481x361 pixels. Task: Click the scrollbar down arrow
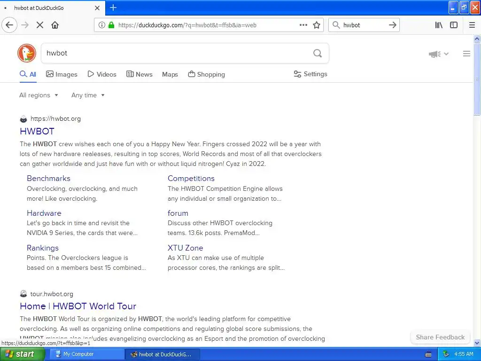coord(477,343)
